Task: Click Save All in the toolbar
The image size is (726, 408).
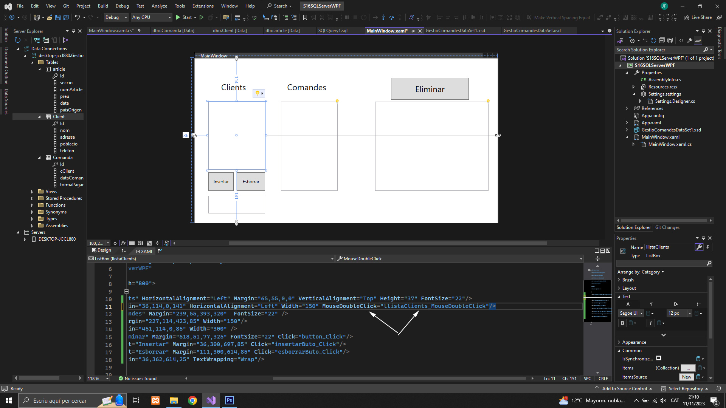Action: coord(66,17)
